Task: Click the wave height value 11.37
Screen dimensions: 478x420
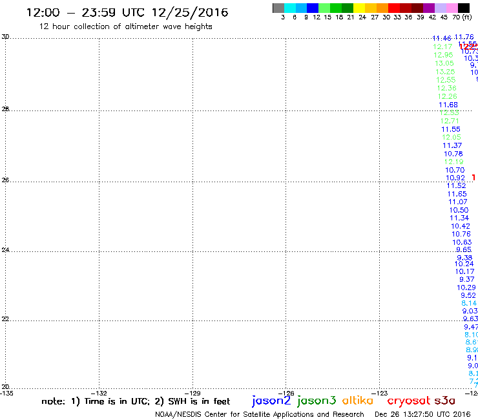Action: [x=452, y=145]
